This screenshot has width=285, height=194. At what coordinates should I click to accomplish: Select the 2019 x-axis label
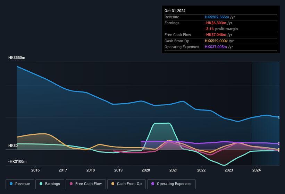pos(118,170)
